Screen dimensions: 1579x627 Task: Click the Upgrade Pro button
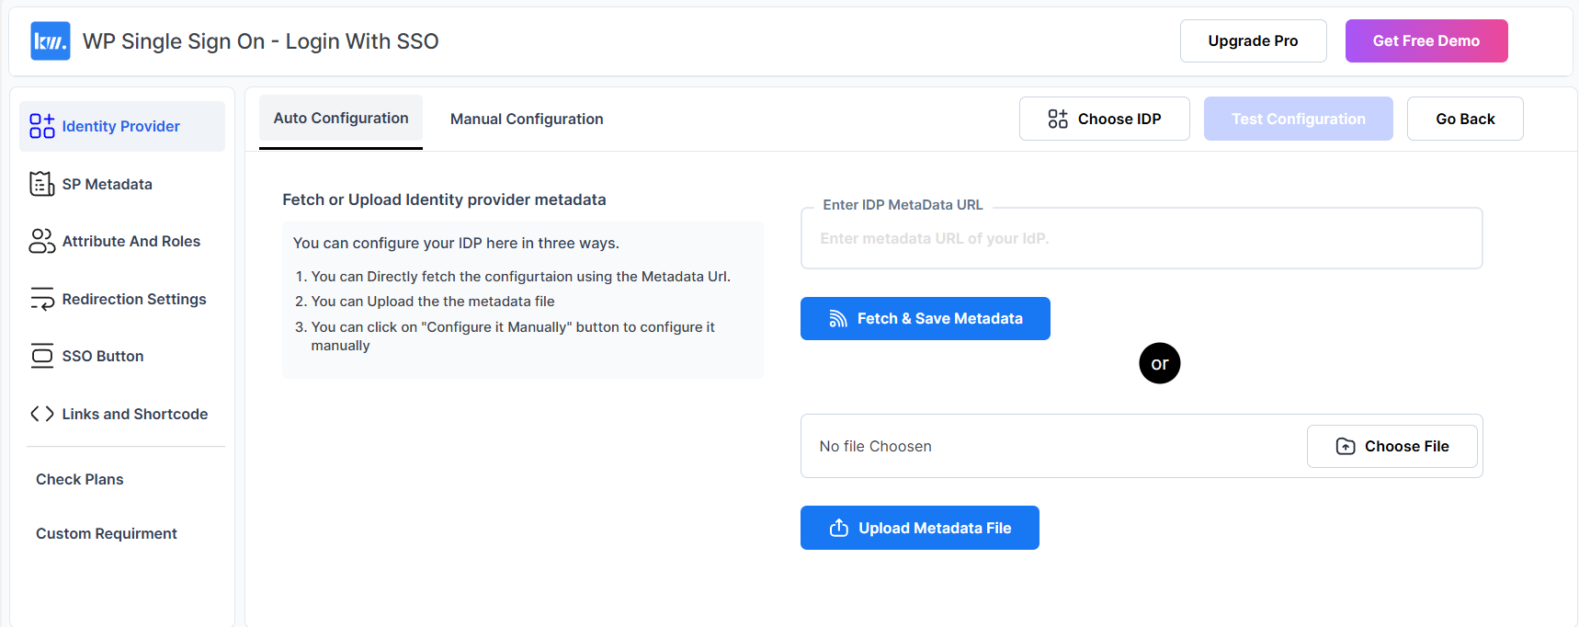[1253, 40]
